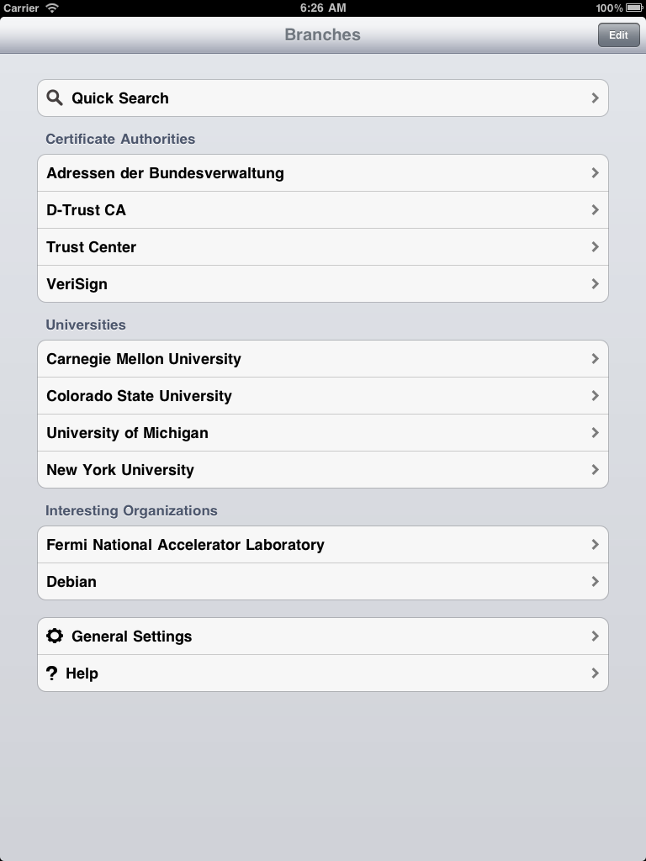Open the General Settings row

click(x=323, y=636)
